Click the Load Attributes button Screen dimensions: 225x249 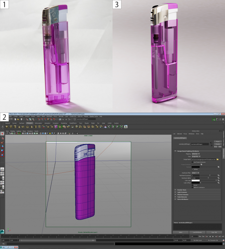pyautogui.click(x=197, y=232)
